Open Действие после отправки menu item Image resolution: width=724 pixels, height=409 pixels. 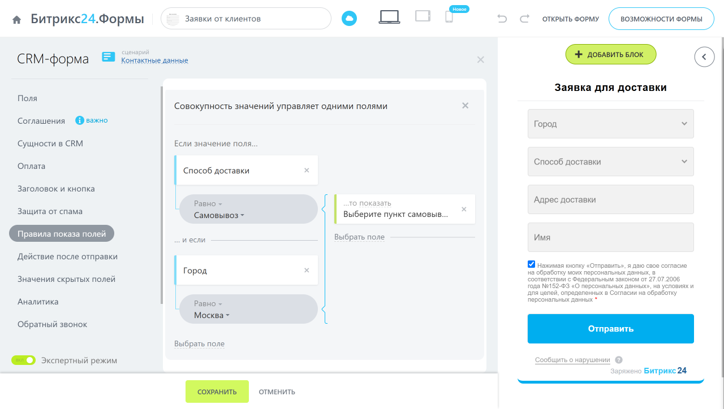pos(67,256)
